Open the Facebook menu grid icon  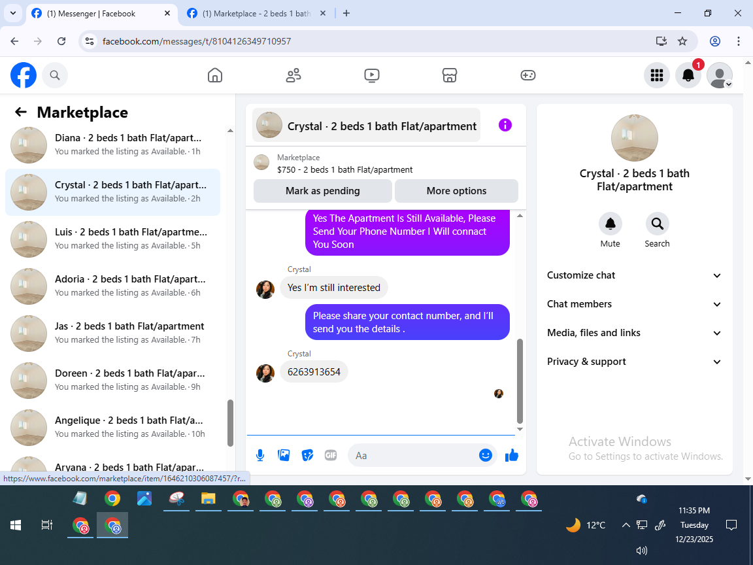[x=656, y=75]
